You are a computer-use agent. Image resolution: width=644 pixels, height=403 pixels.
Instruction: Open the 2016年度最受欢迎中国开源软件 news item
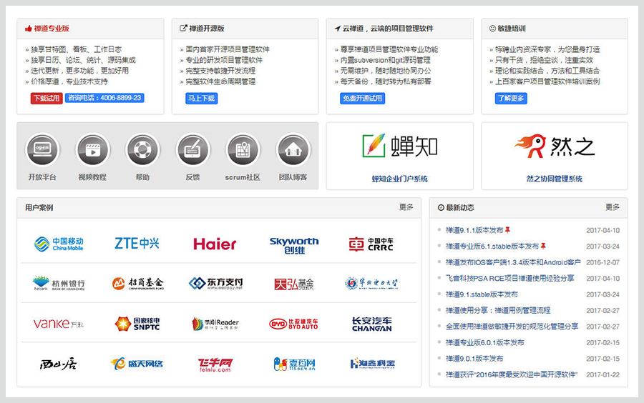coord(512,374)
